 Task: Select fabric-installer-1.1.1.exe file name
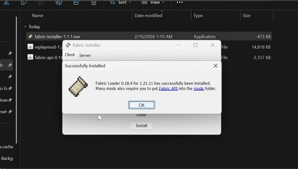click(x=57, y=36)
